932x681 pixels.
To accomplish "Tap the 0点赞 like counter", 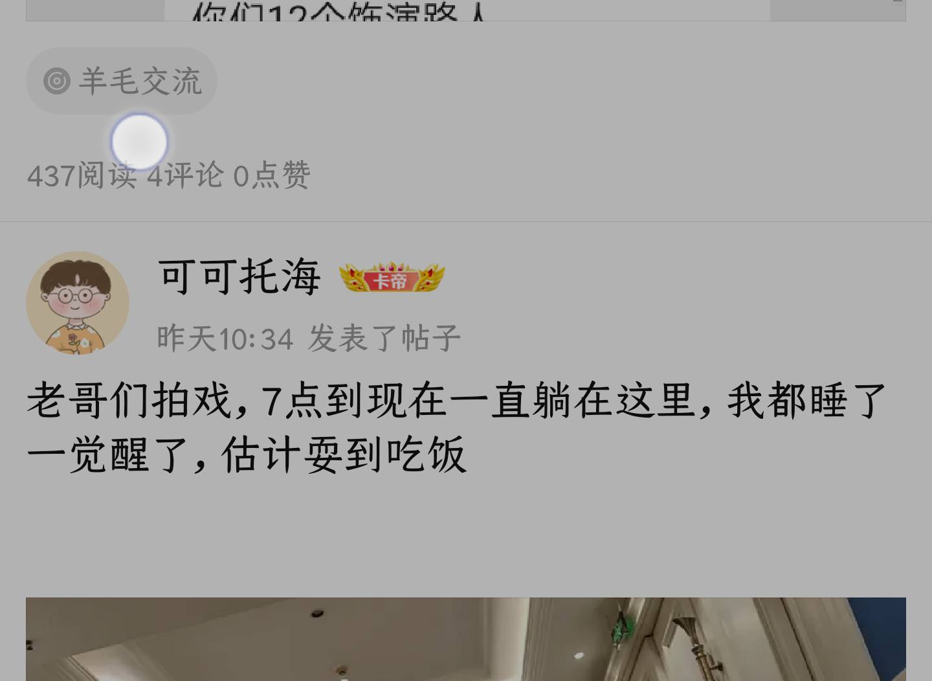I will point(272,175).
